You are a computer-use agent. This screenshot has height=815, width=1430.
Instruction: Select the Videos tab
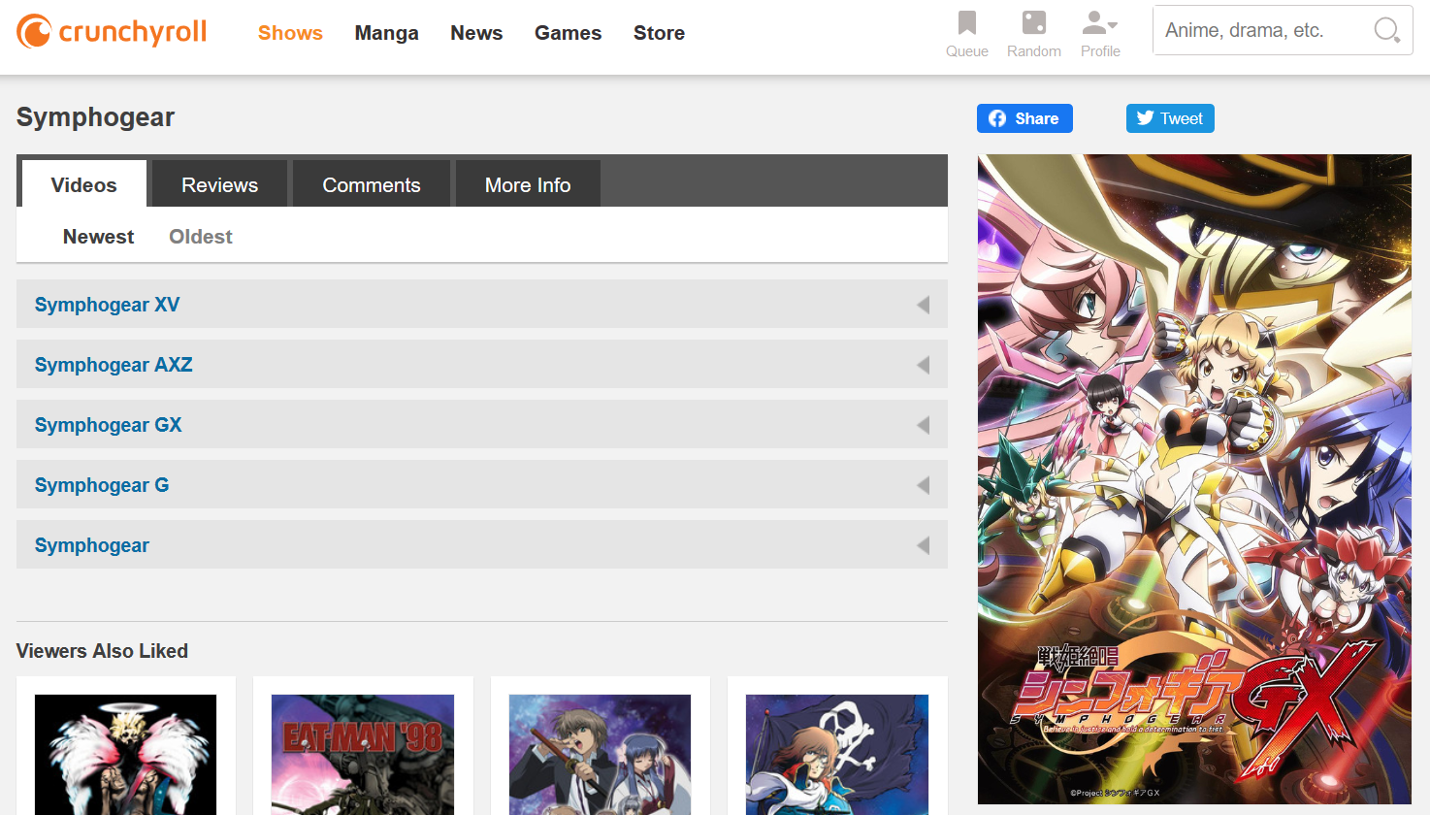click(x=84, y=184)
